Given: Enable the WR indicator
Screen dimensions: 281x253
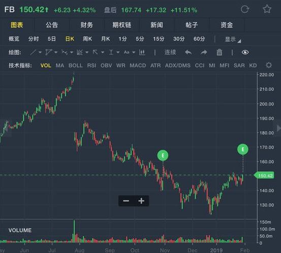Looking at the screenshot, I should point(121,66).
